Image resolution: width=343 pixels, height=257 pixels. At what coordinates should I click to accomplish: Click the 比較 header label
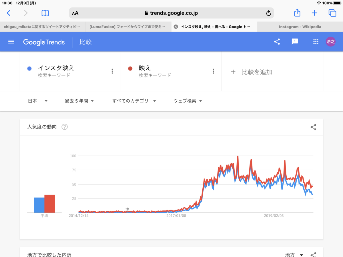pyautogui.click(x=85, y=42)
